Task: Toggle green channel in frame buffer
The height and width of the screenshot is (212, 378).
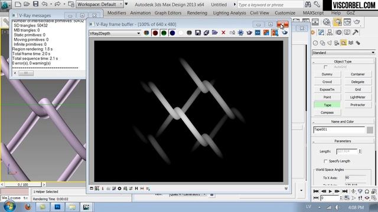Action: tap(164, 33)
